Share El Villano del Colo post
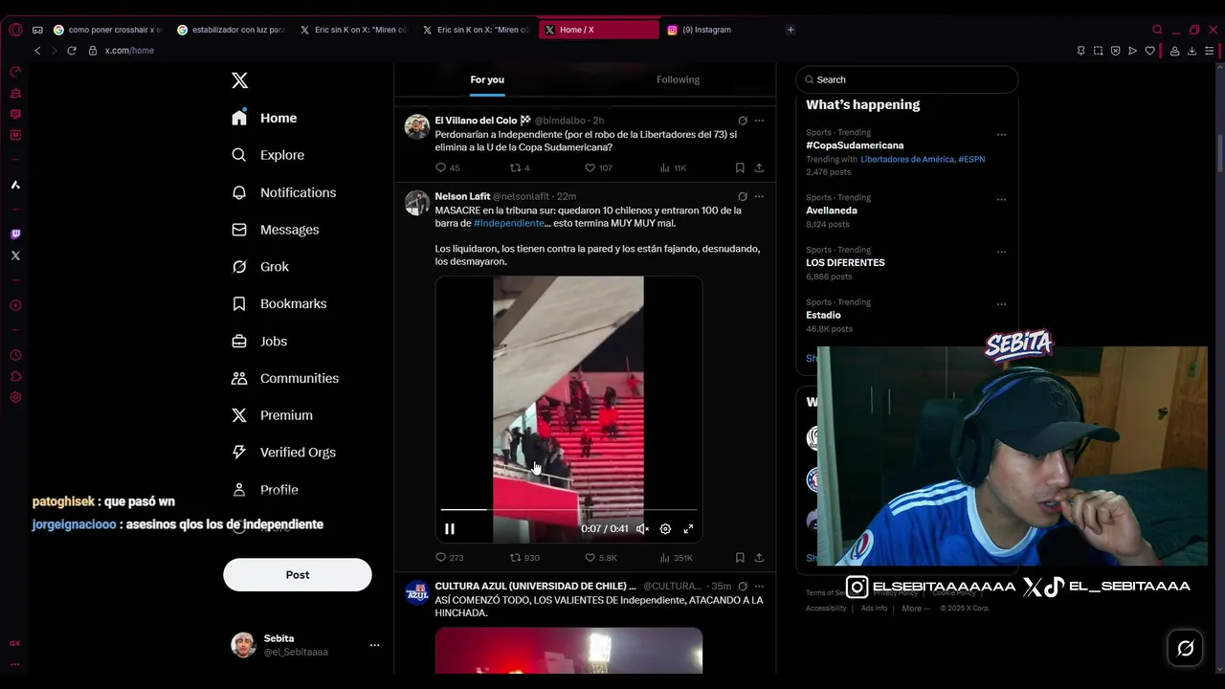 [759, 167]
